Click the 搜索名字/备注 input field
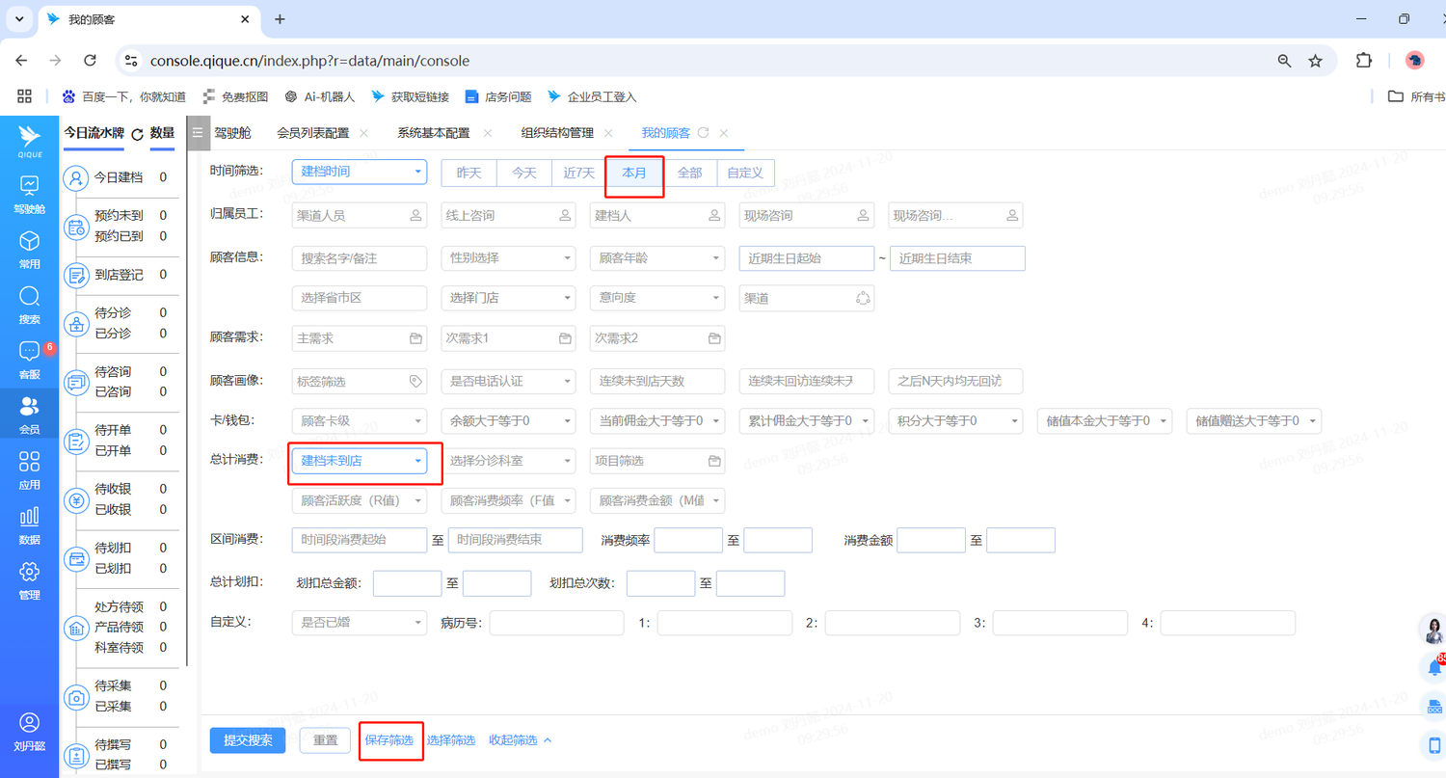The height and width of the screenshot is (778, 1446). 359,258
